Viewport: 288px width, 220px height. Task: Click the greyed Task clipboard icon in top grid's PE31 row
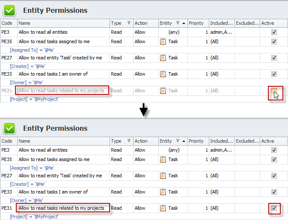coord(163,91)
